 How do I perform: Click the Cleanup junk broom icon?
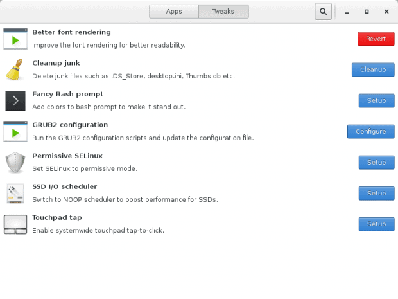tap(15, 69)
